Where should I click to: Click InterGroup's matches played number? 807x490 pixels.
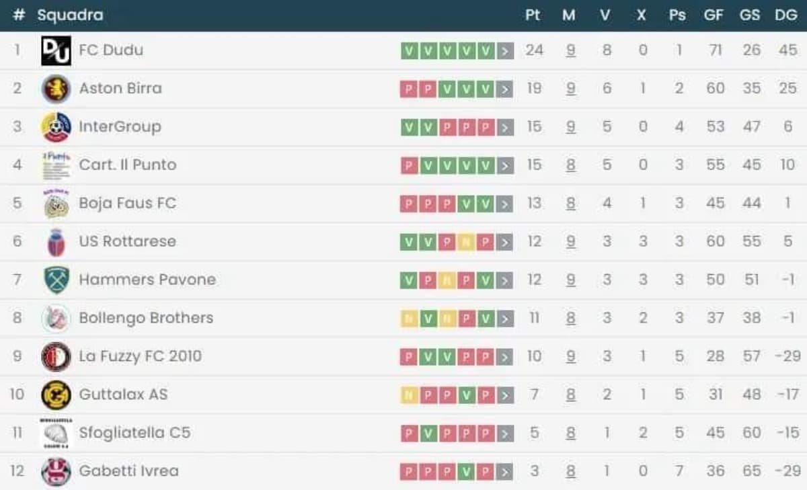click(x=570, y=127)
